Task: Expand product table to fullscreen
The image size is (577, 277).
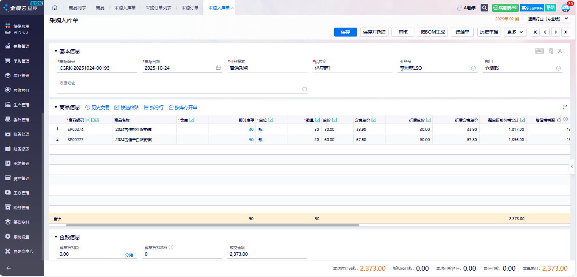Action: tap(565, 107)
